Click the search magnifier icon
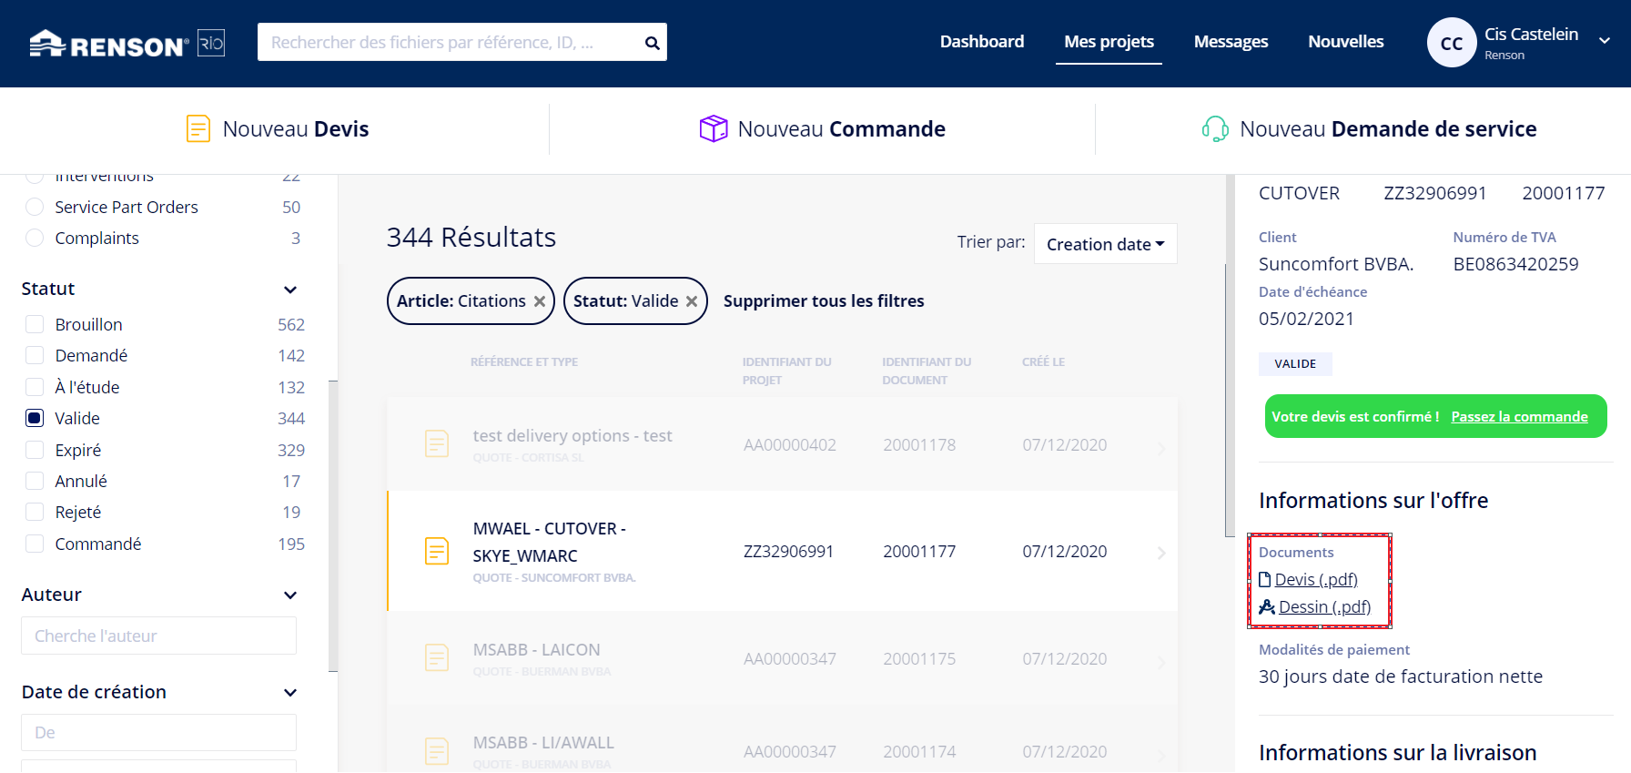Viewport: 1631px width, 773px height. 652,43
